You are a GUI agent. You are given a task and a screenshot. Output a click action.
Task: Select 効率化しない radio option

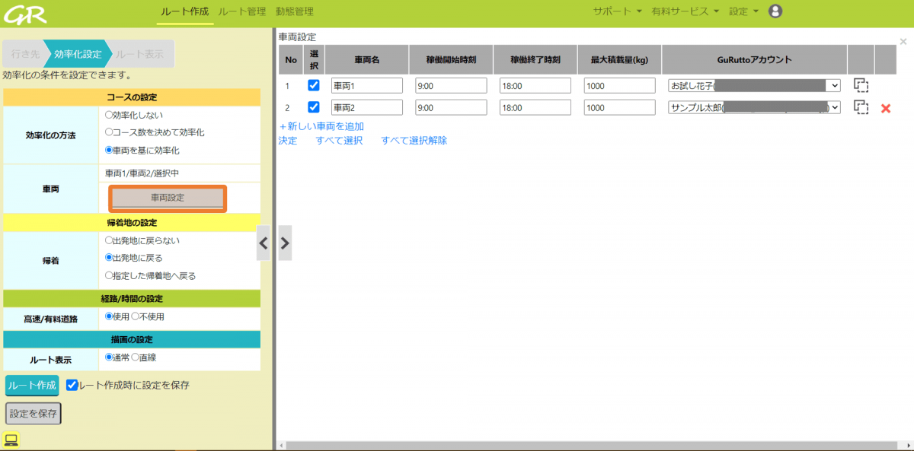(109, 115)
